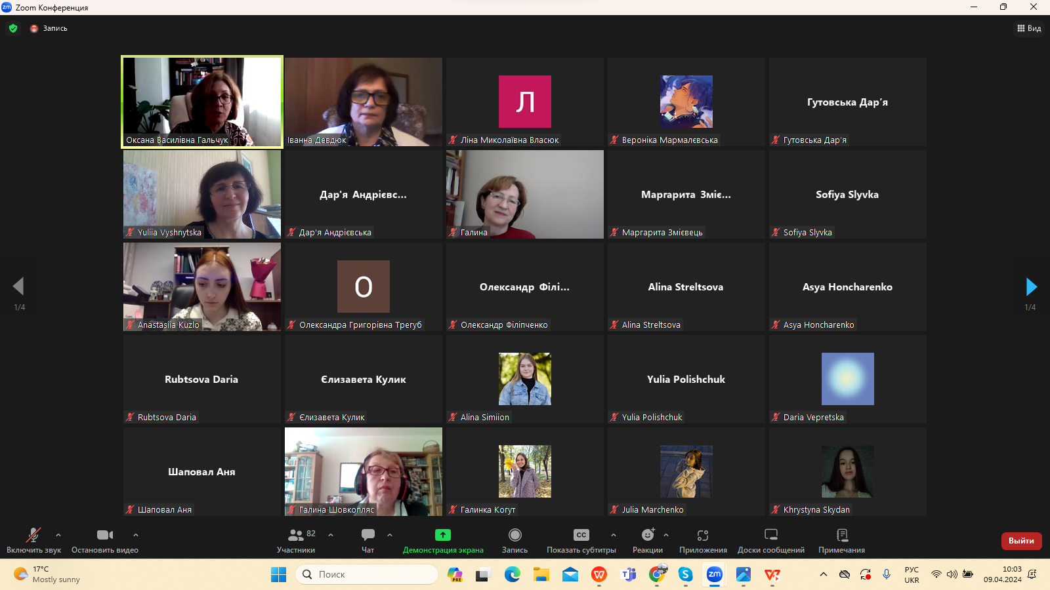1050x590 pixels.
Task: Go to next gallery page arrow
Action: tap(1031, 286)
